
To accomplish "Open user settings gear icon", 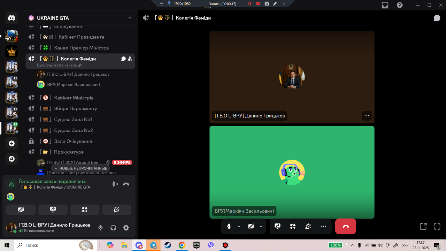I will (126, 228).
